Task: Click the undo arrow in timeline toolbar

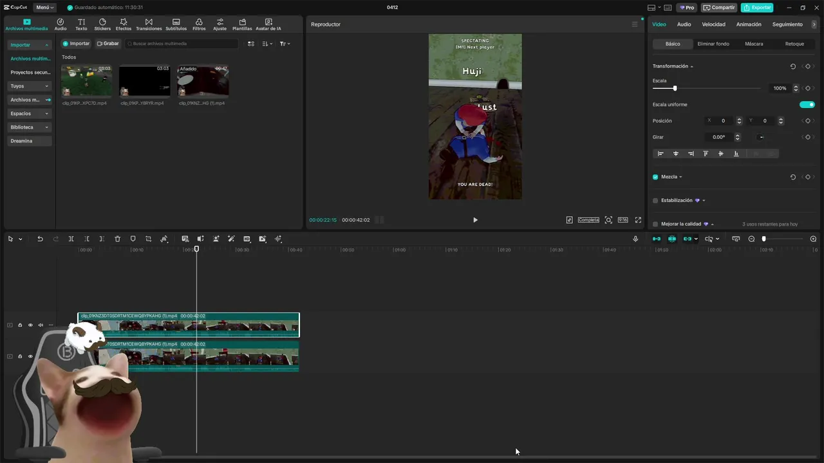Action: tap(40, 239)
